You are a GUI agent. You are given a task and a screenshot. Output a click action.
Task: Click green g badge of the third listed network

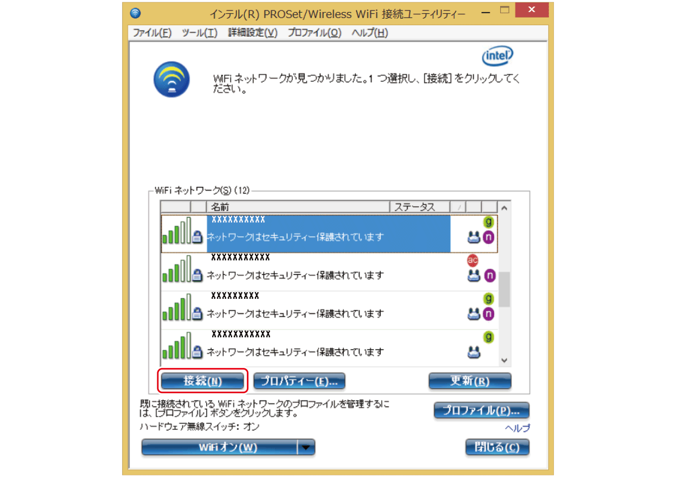click(489, 299)
